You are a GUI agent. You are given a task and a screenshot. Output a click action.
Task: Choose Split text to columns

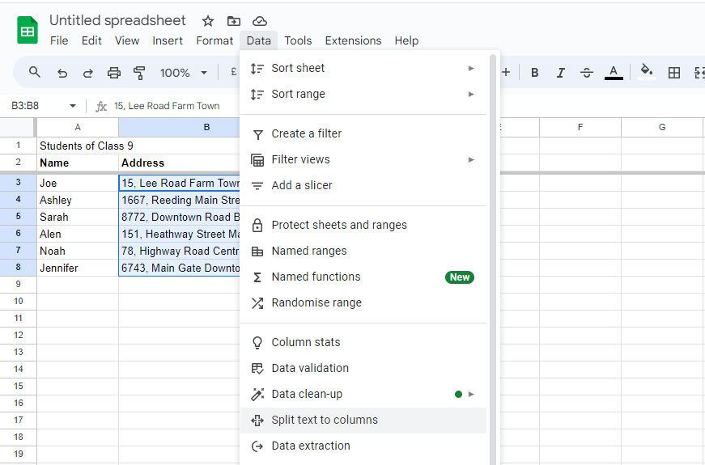(325, 420)
